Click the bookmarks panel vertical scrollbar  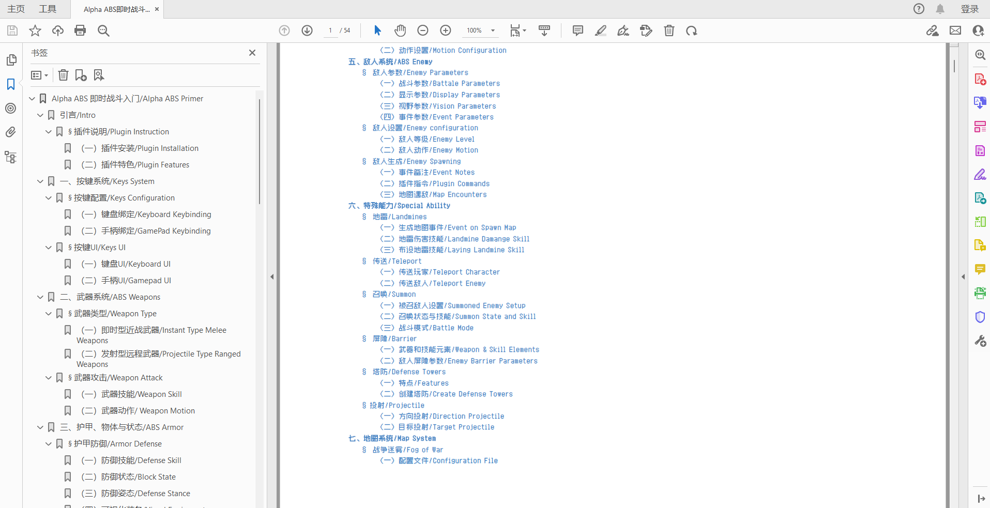coord(260,151)
